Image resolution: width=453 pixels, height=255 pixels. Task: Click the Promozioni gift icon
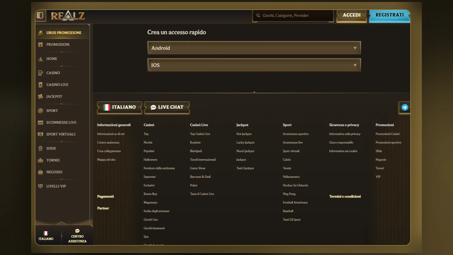pyautogui.click(x=40, y=44)
